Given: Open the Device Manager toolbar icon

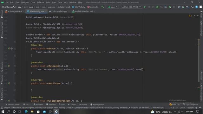Looking at the screenshot, I should pos(183,7).
